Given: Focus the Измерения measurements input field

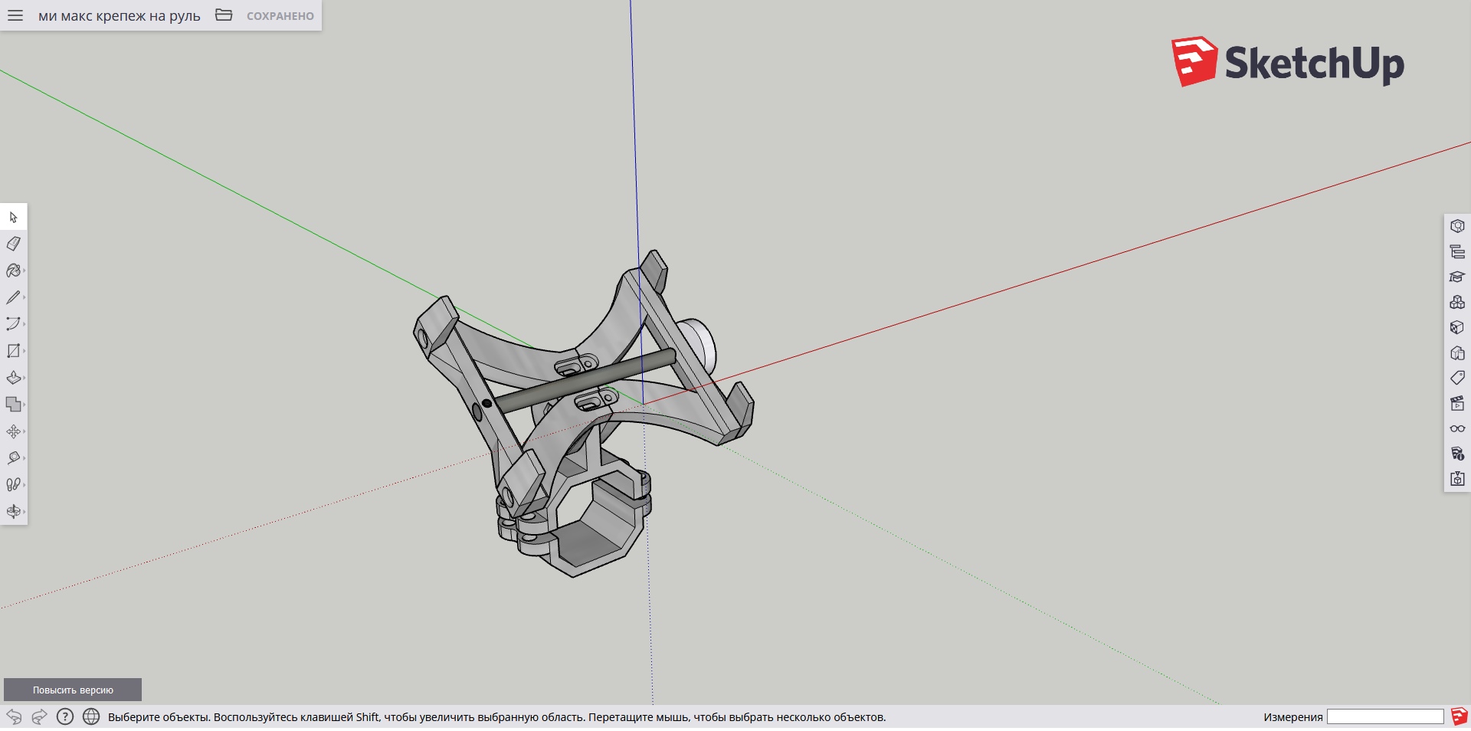Looking at the screenshot, I should [x=1385, y=717].
